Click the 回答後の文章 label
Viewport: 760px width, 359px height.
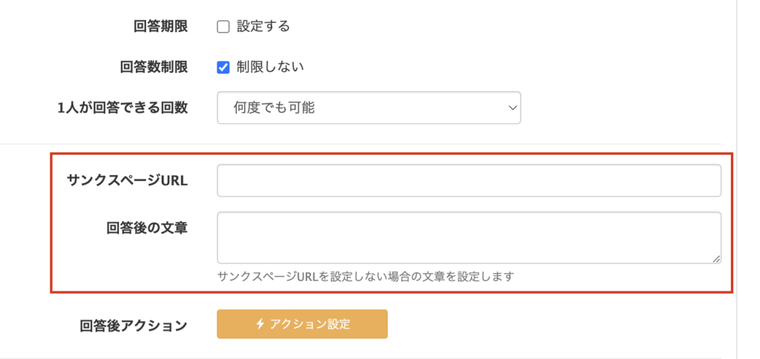point(147,228)
